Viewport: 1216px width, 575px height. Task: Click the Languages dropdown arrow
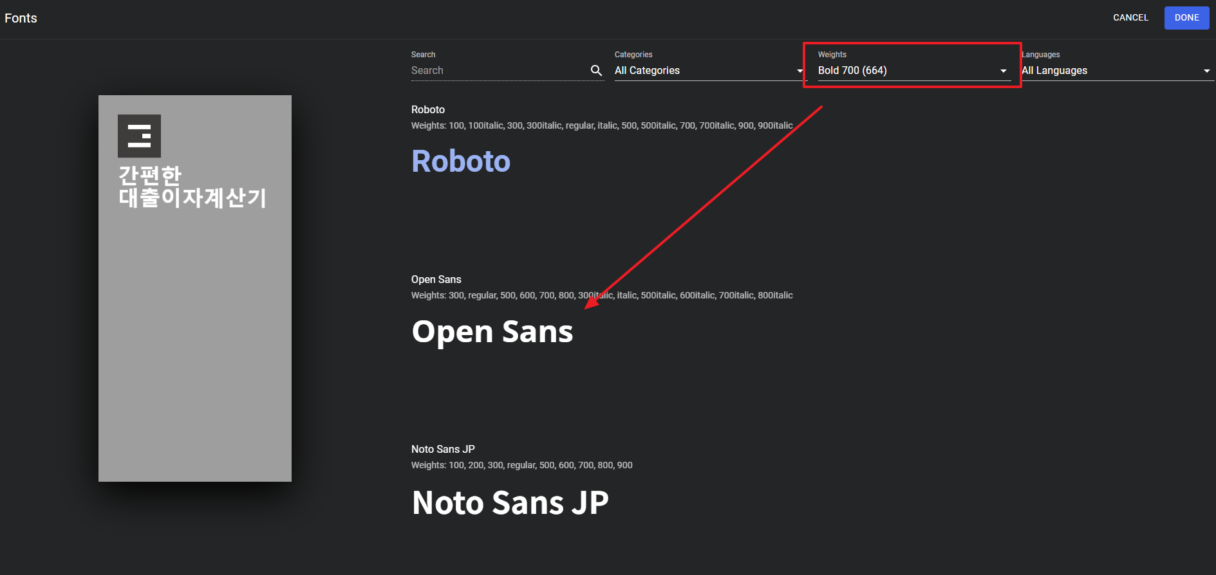tap(1206, 71)
